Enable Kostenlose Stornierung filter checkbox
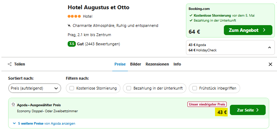 (72, 88)
